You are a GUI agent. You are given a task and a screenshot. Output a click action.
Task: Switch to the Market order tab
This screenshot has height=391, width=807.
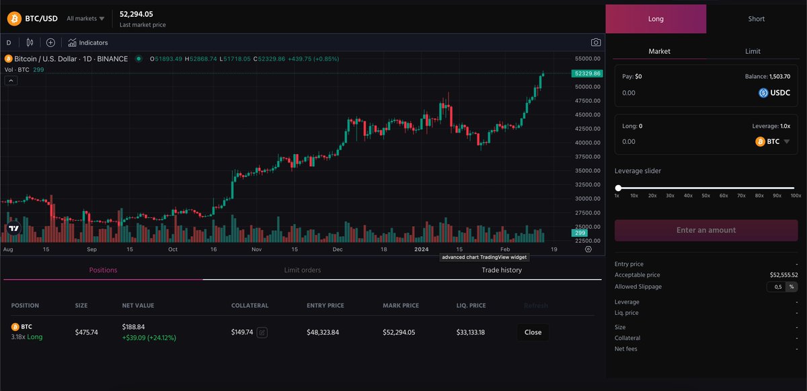click(659, 51)
